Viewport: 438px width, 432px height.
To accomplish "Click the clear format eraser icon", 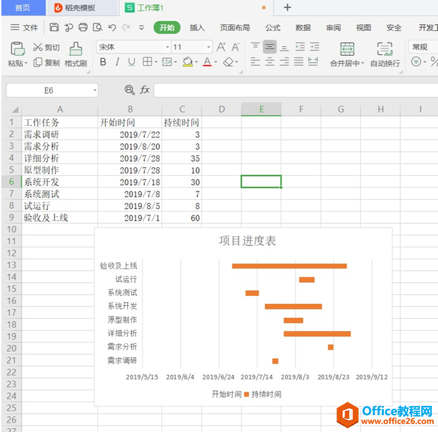I will click(x=228, y=62).
